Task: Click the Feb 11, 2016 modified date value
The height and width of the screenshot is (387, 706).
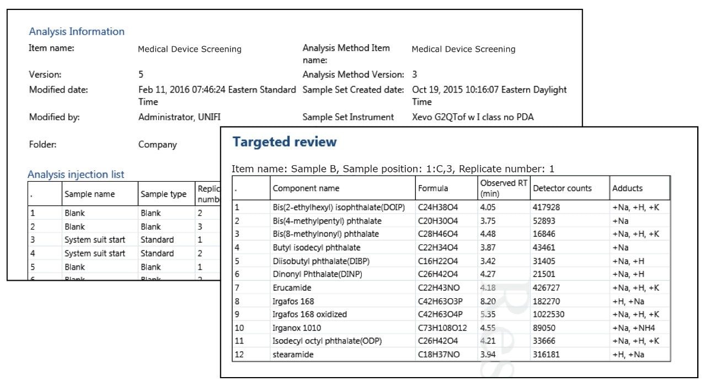Action: click(x=217, y=95)
